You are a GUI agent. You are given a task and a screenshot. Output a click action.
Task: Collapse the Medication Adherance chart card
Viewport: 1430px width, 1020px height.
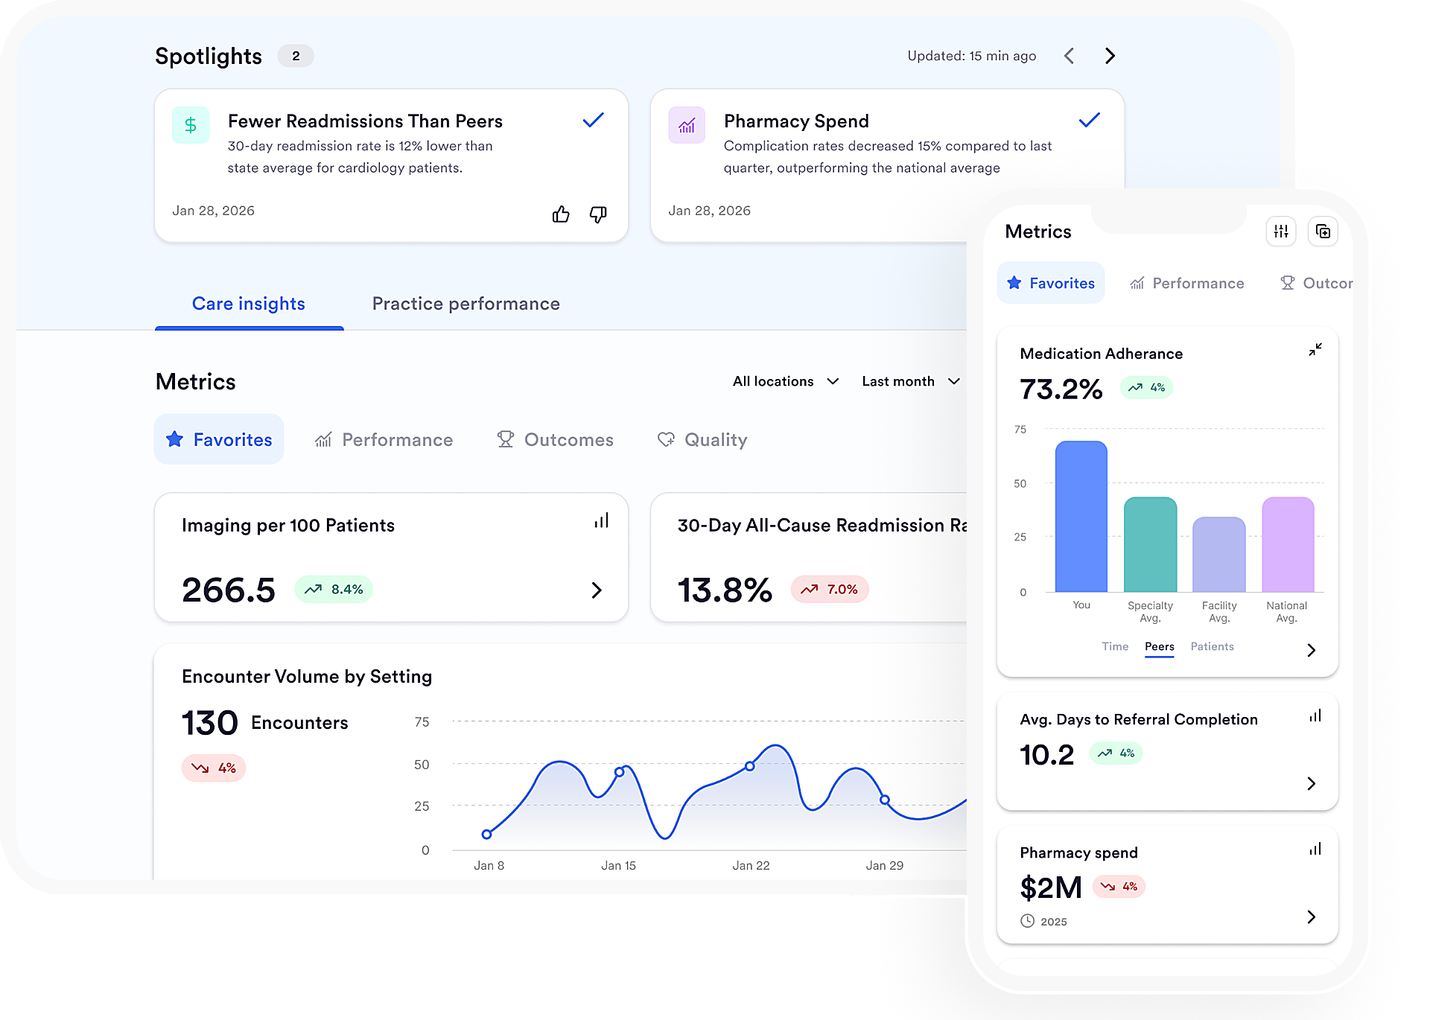pos(1315,349)
